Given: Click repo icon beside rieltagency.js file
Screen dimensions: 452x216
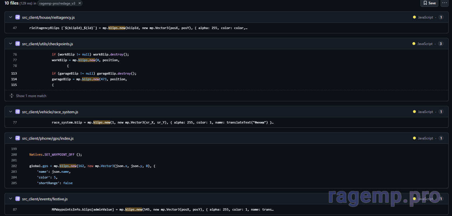Looking at the screenshot, I should pos(18,17).
